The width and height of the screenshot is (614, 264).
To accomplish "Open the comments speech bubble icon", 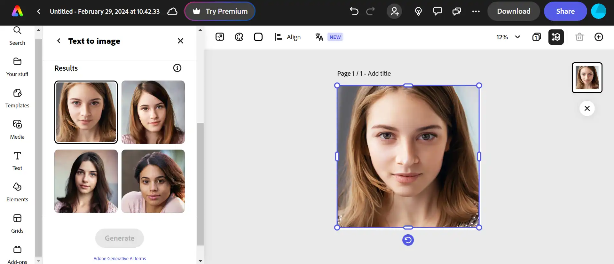I will click(x=437, y=12).
